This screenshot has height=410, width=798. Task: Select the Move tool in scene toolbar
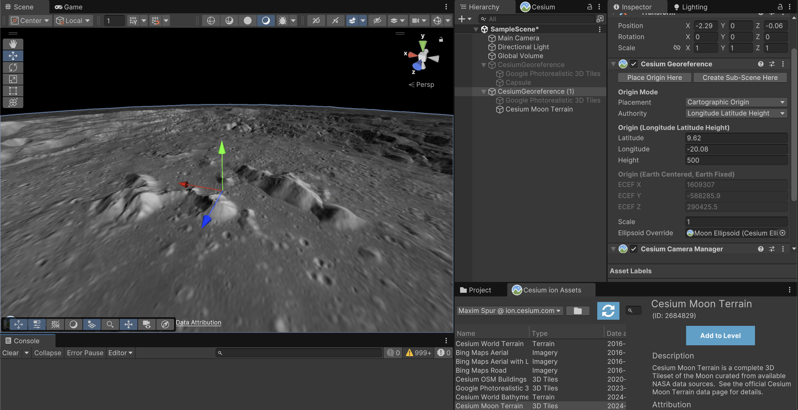(x=13, y=56)
